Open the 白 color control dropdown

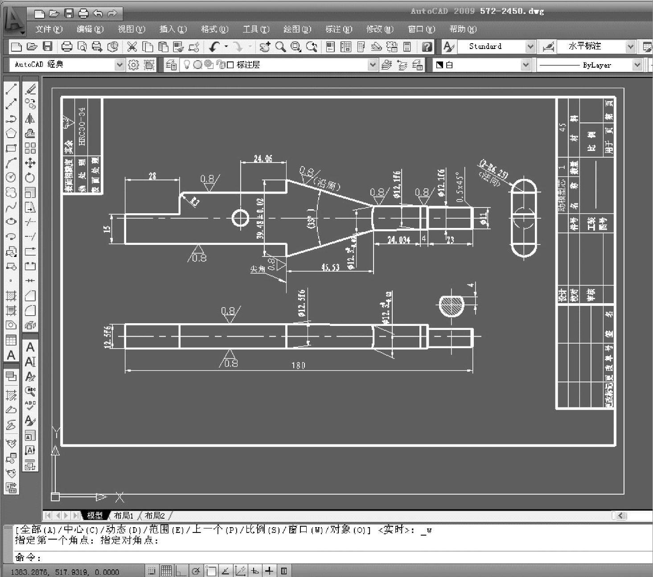(526, 65)
